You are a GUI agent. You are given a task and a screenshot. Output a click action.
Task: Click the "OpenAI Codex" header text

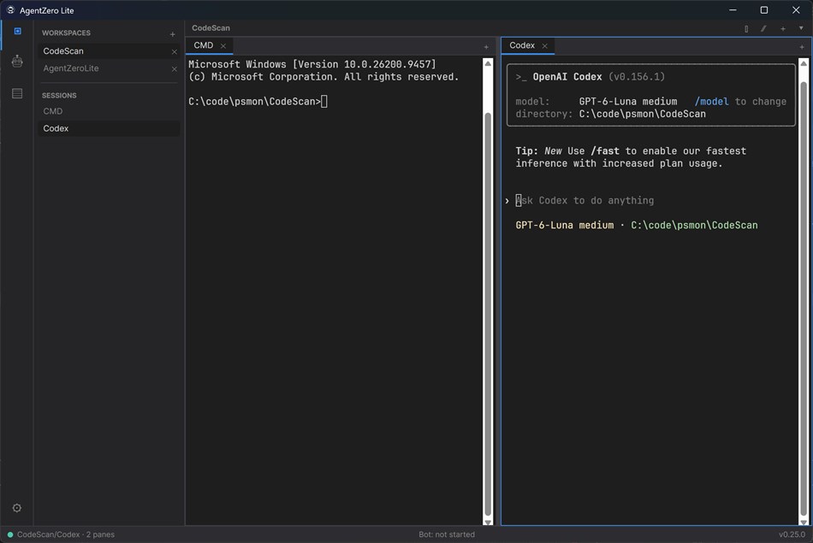tap(567, 77)
